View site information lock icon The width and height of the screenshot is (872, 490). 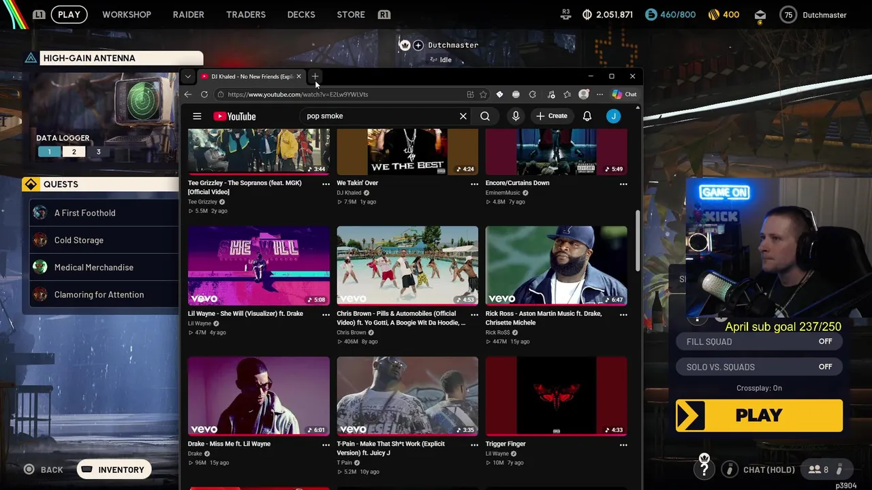coord(220,95)
